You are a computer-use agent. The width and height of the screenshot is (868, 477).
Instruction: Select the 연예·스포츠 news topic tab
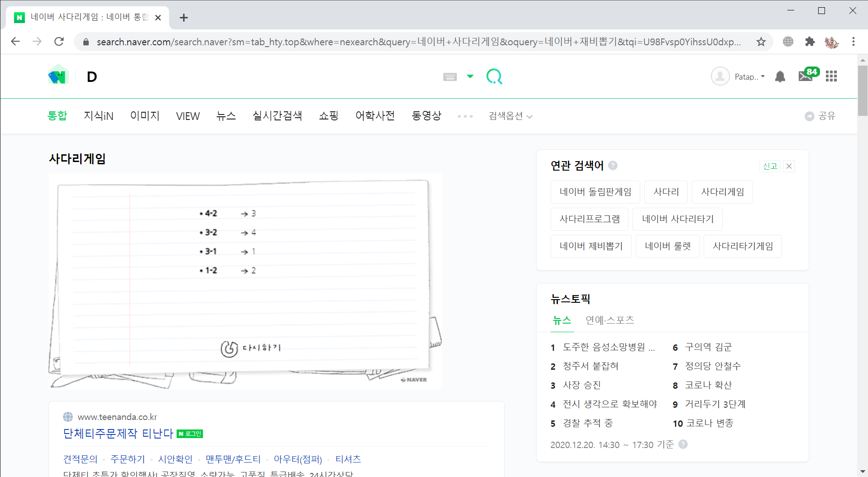pos(610,320)
